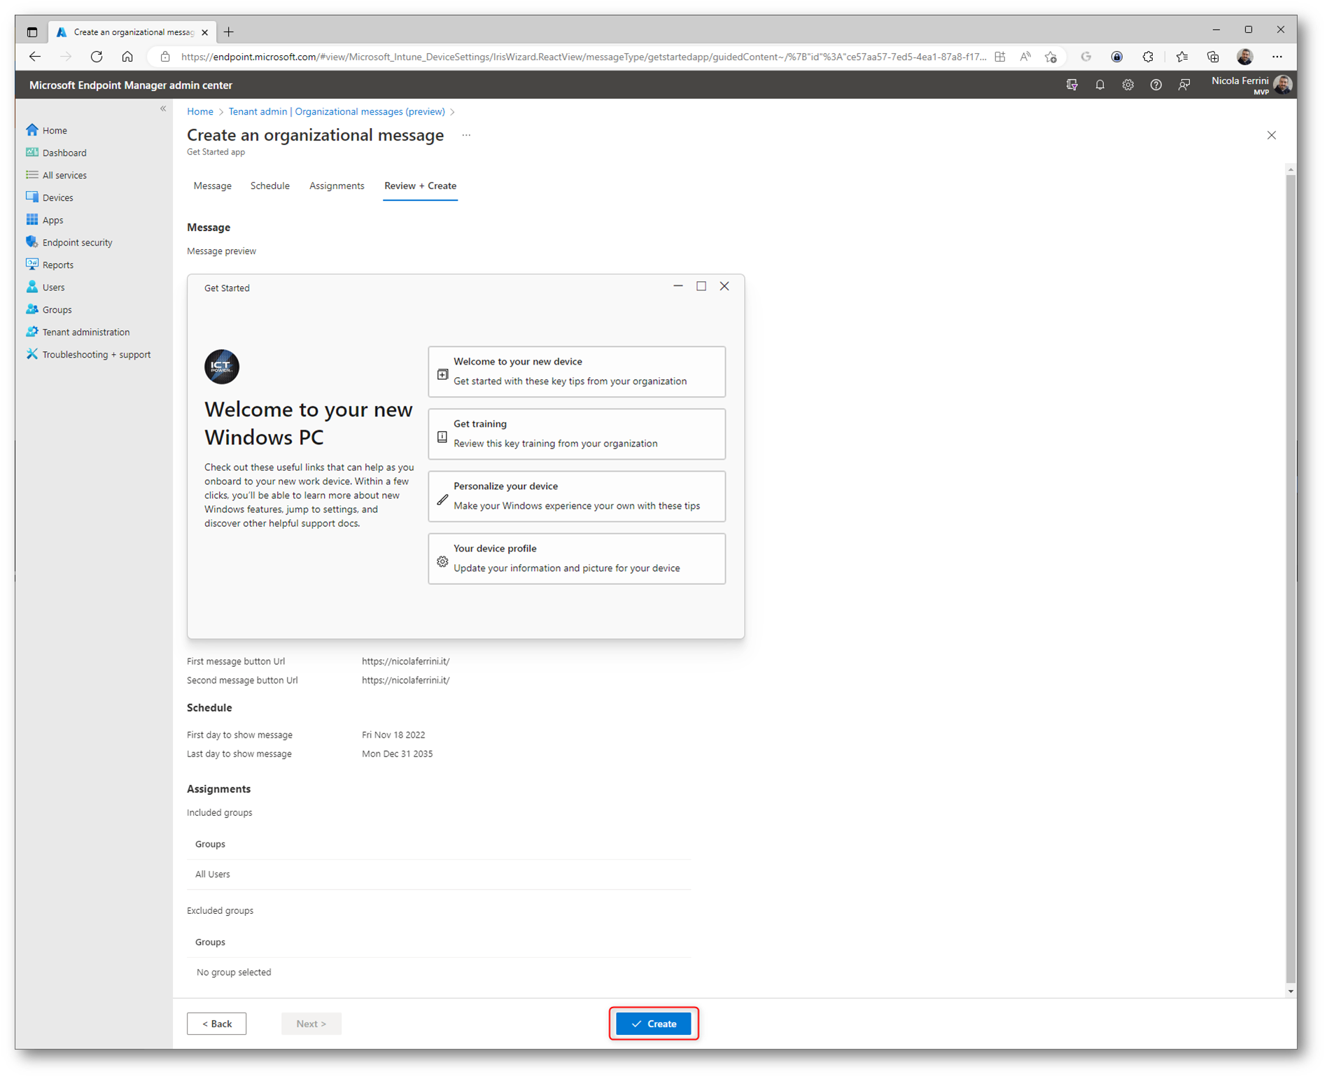Click Your device profile card
Screen dimensions: 1327x1079
(577, 558)
